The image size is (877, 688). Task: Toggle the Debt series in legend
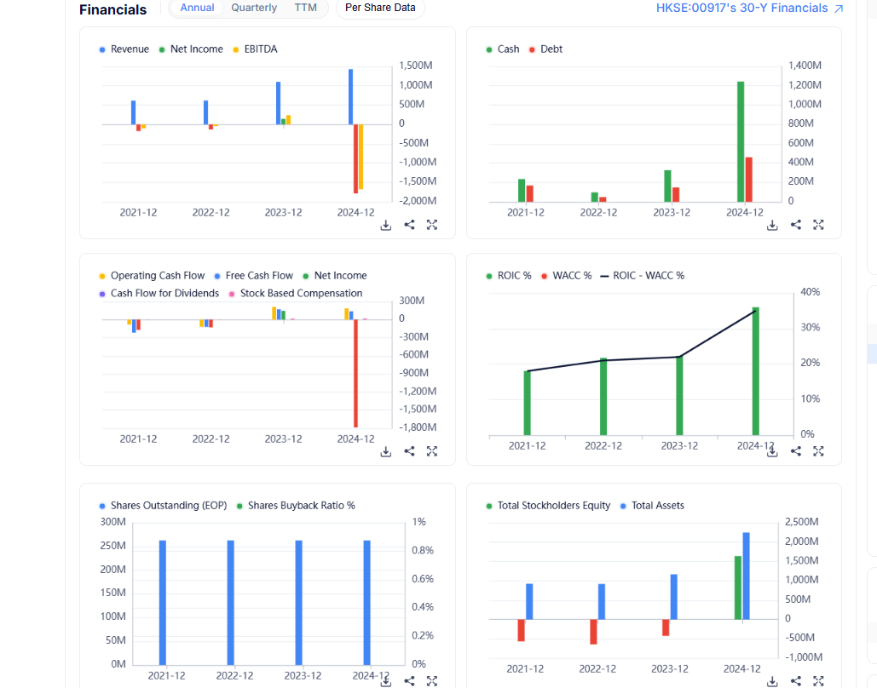(545, 49)
